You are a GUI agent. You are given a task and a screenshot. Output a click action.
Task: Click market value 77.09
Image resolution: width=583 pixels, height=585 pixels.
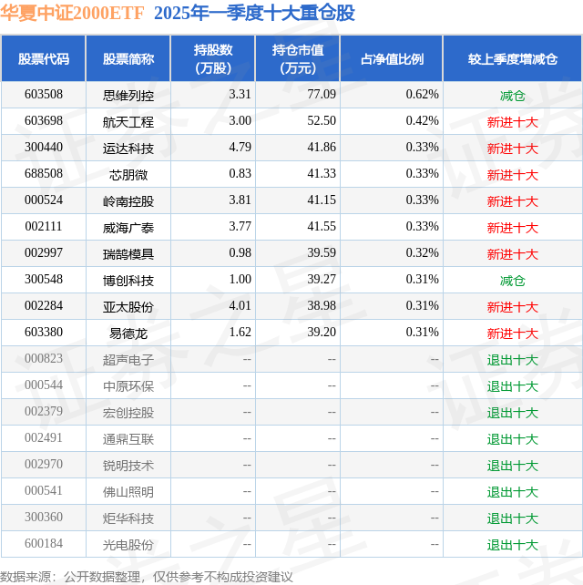pos(322,94)
